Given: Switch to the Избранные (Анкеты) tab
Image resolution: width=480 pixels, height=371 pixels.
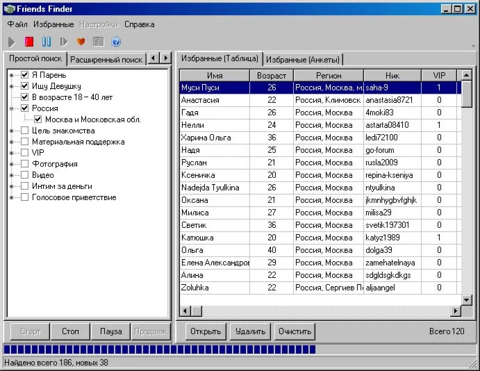Looking at the screenshot, I should coord(303,60).
